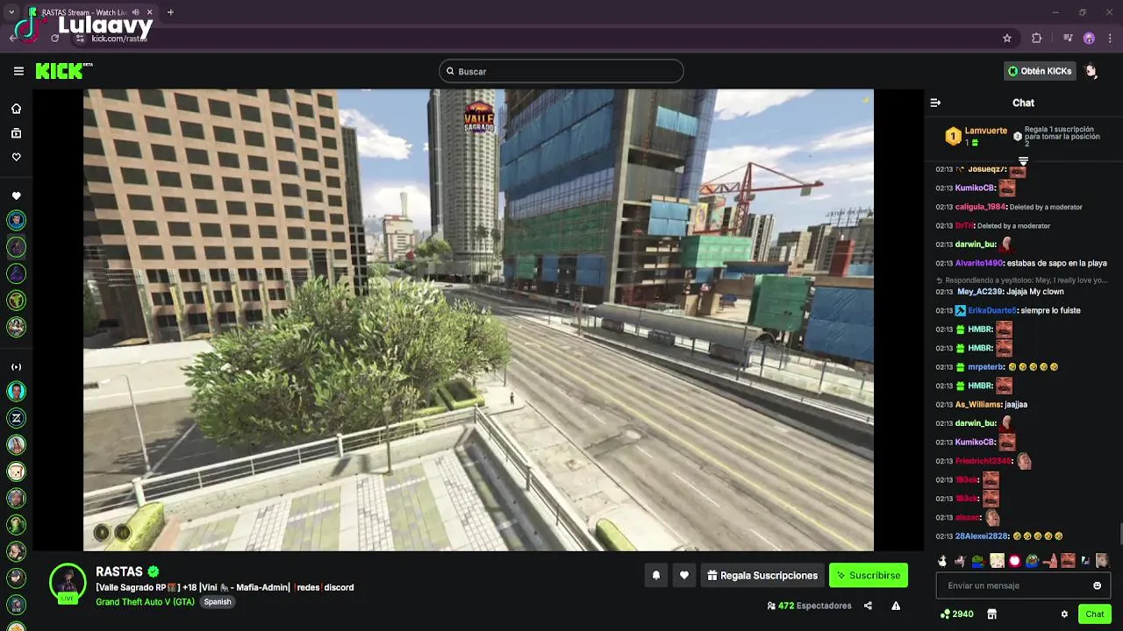
Task: Click the Spanish language tag
Action: click(x=218, y=602)
